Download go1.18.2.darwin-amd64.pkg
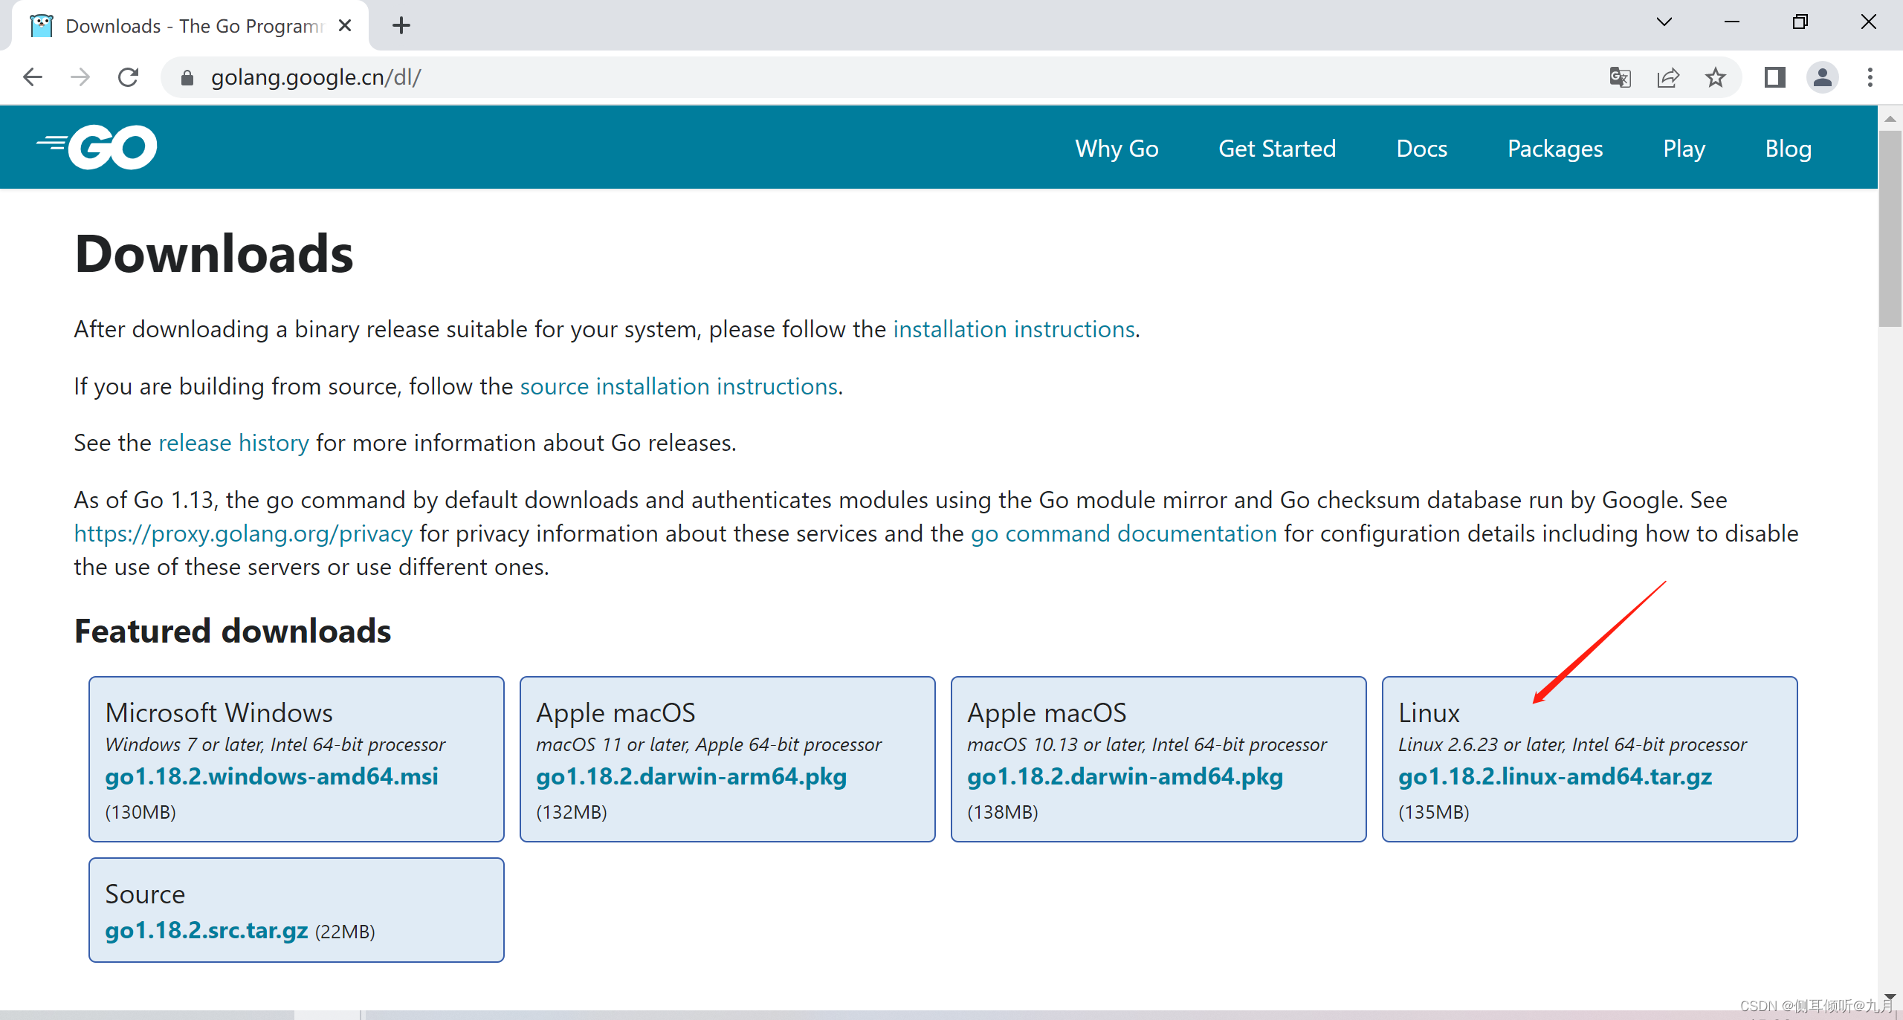 tap(1125, 776)
